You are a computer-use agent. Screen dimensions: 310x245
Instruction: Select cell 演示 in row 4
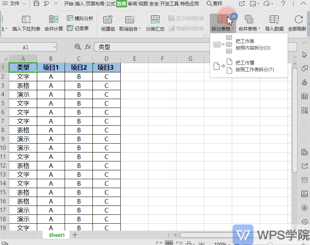(x=23, y=94)
